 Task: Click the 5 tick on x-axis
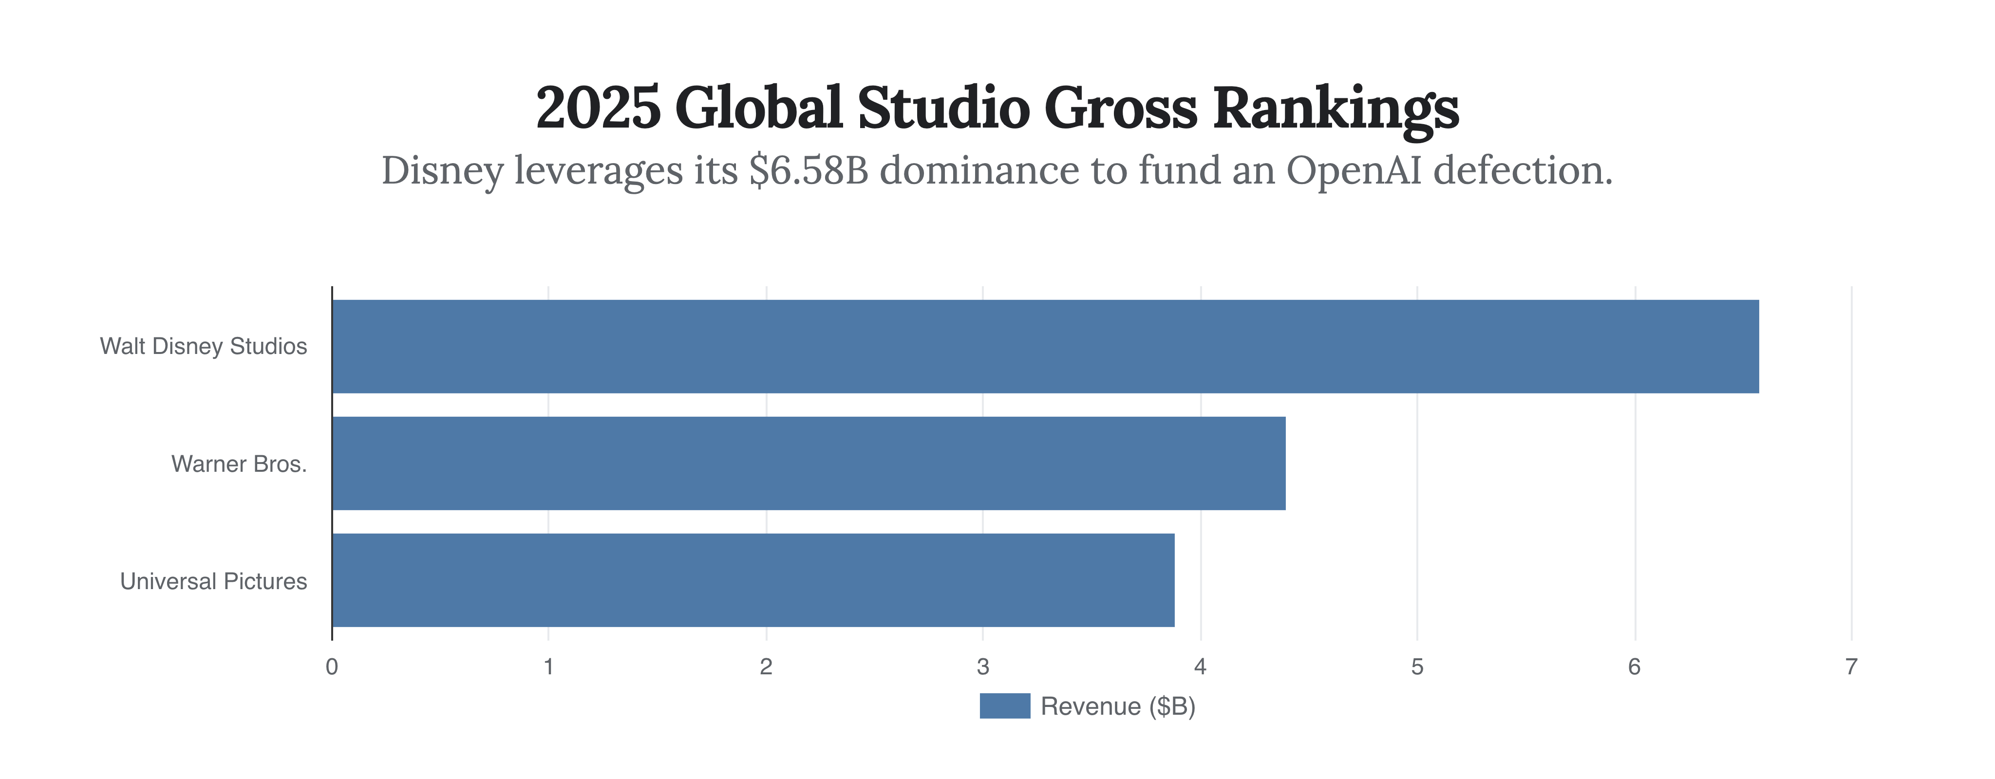click(1417, 667)
